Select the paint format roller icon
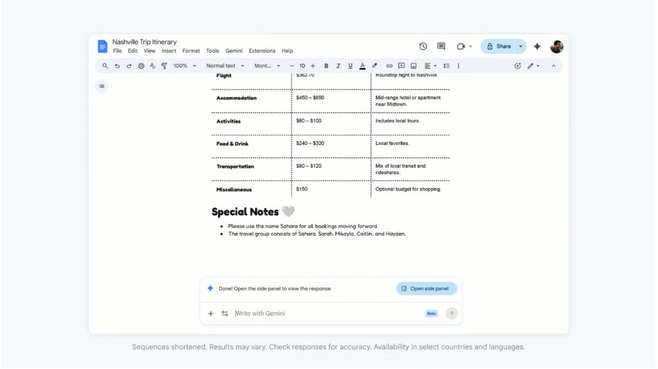Viewport: 658px width, 369px height. 164,65
